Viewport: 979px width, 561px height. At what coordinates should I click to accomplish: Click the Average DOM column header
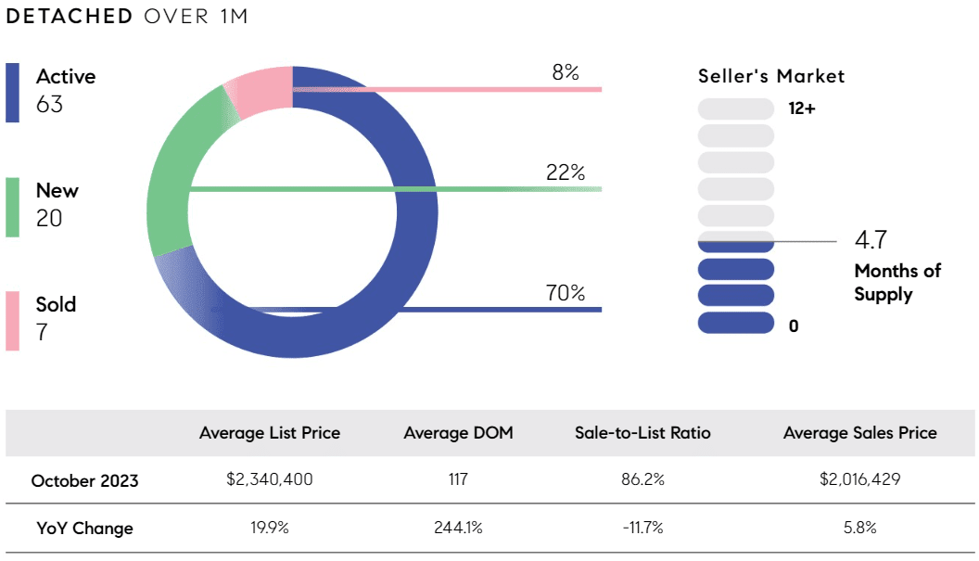click(458, 433)
